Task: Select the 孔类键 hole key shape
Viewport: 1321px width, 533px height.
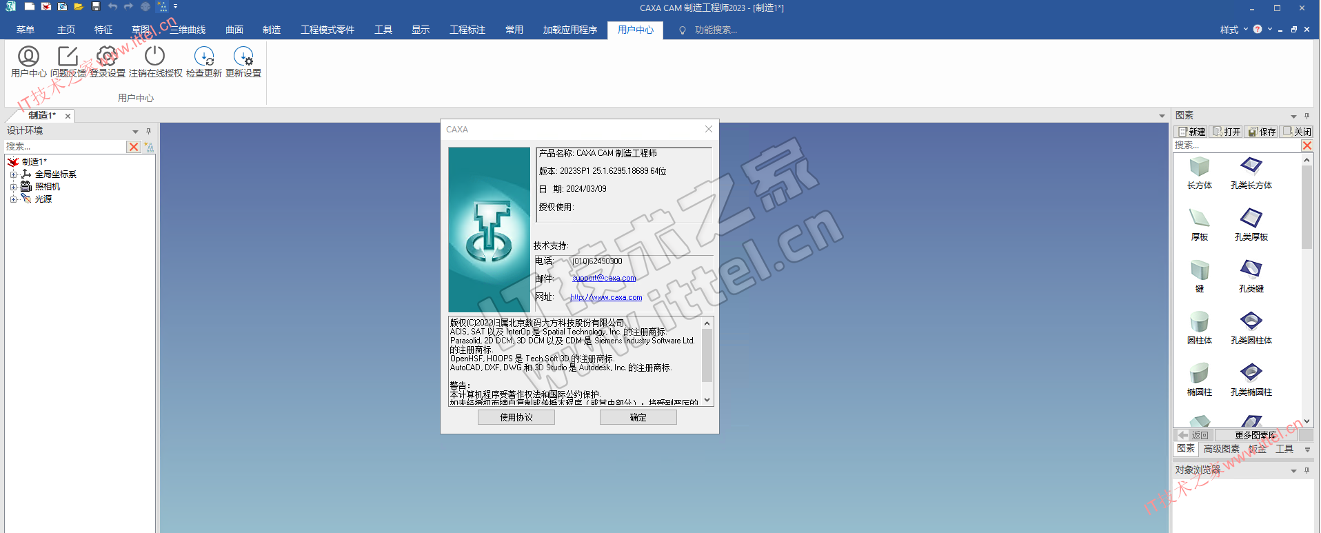Action: (1251, 276)
